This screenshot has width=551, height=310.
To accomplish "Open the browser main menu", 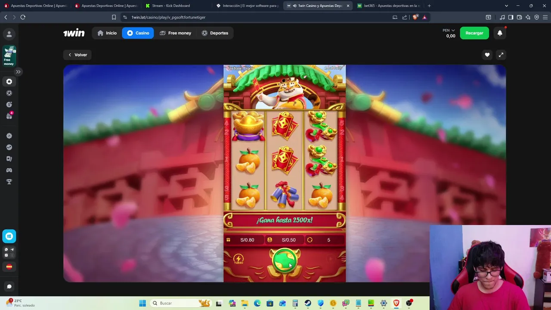I will [545, 17].
